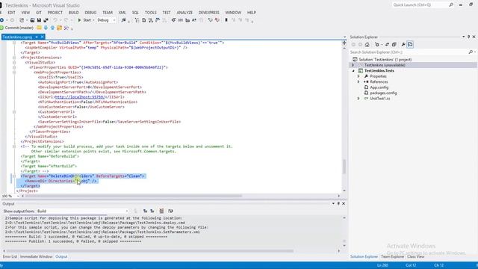This screenshot has width=478, height=269.
Task: Open Solution Explorer window options dropdown arrow
Action: pyautogui.click(x=464, y=37)
